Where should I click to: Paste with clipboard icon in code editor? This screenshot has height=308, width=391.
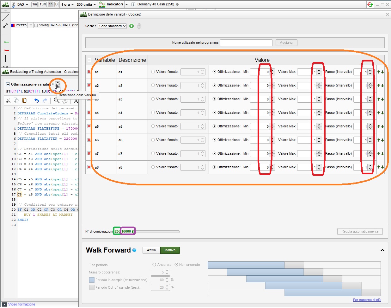(x=25, y=100)
